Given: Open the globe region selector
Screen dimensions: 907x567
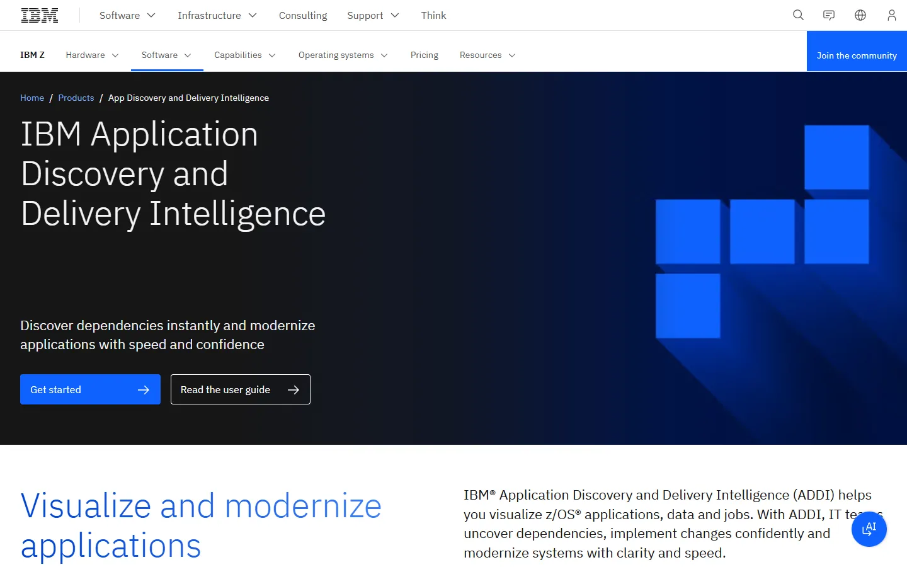Looking at the screenshot, I should (x=860, y=15).
